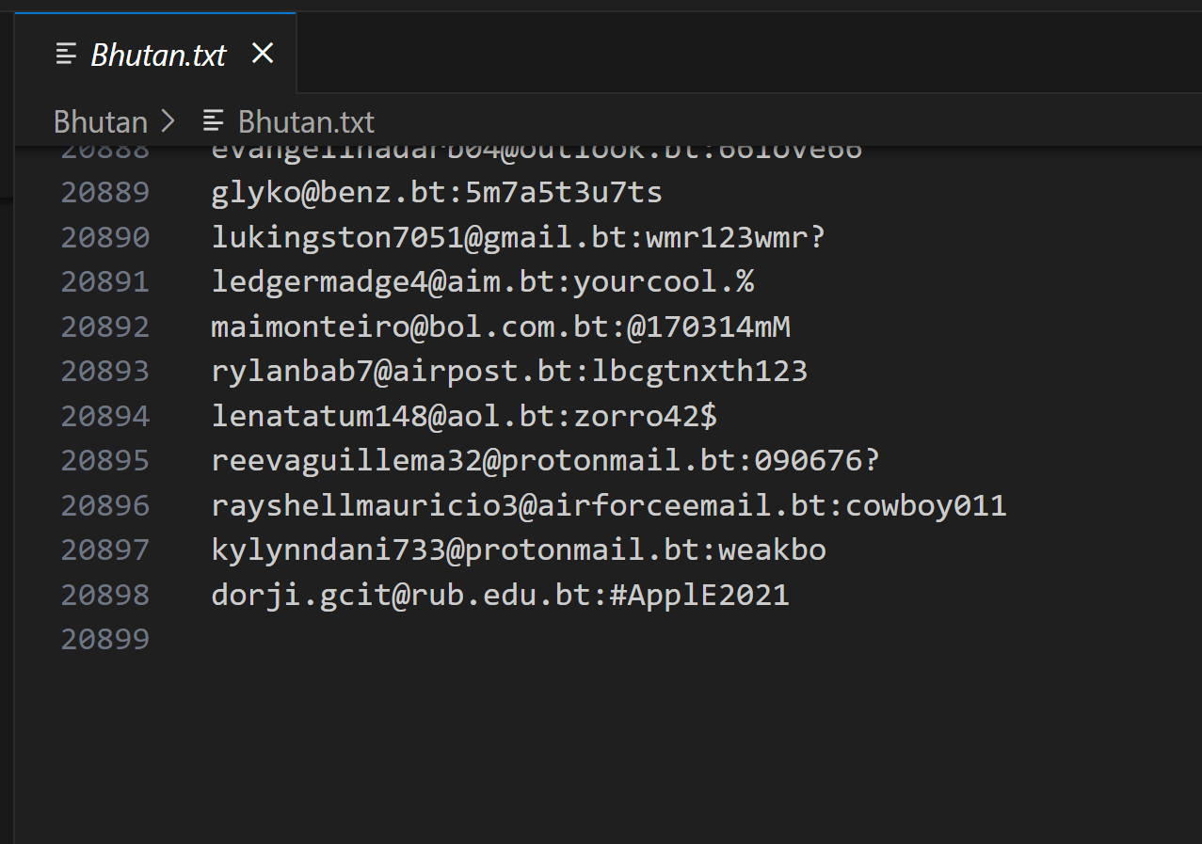Click gutter line number 20896

(105, 505)
